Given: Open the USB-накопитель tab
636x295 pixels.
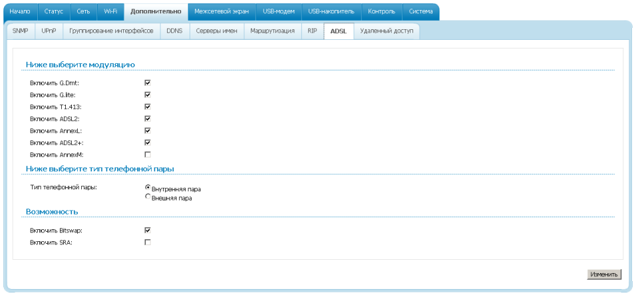Looking at the screenshot, I should pos(331,12).
